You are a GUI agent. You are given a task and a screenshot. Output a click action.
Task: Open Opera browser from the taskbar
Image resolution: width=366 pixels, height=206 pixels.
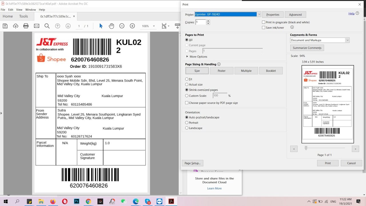65,201
